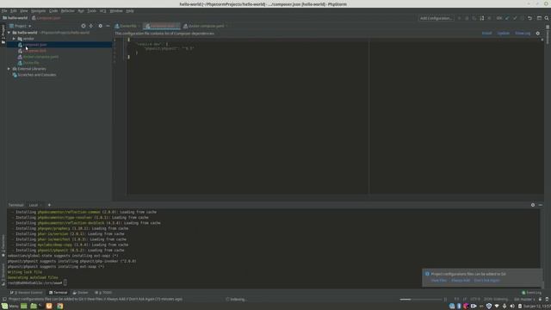Open the Edit menu
The image size is (551, 310).
click(14, 11)
